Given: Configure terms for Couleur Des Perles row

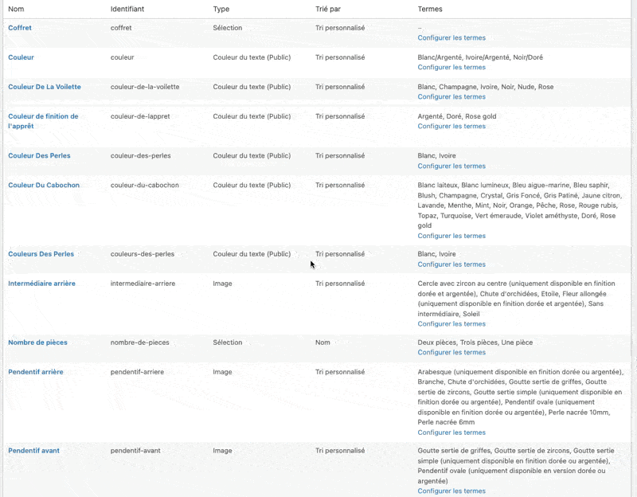Looking at the screenshot, I should (451, 166).
